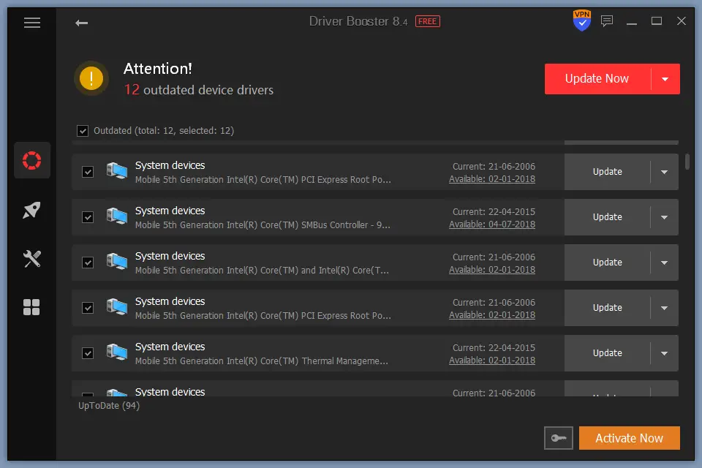Screen dimensions: 702x468
Task: Click 'Current: 22-04-2015' in Thermal Management row
Action: coord(494,348)
